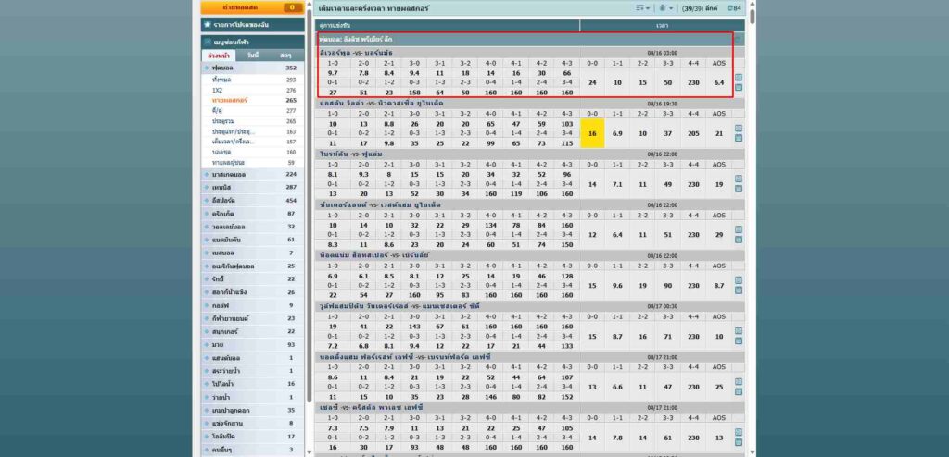
Task: Click the star icon beside รายการโปรดของฉัน
Action: point(207,24)
